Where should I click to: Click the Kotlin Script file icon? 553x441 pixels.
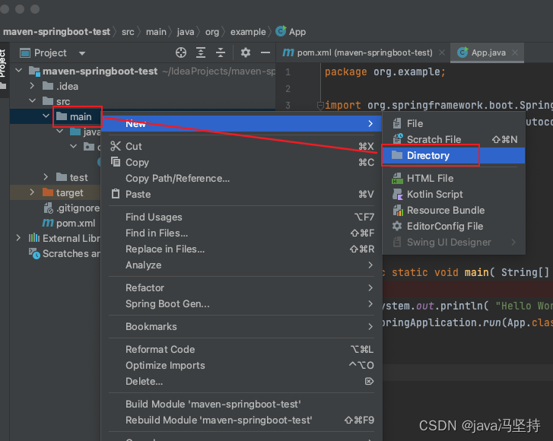[398, 194]
